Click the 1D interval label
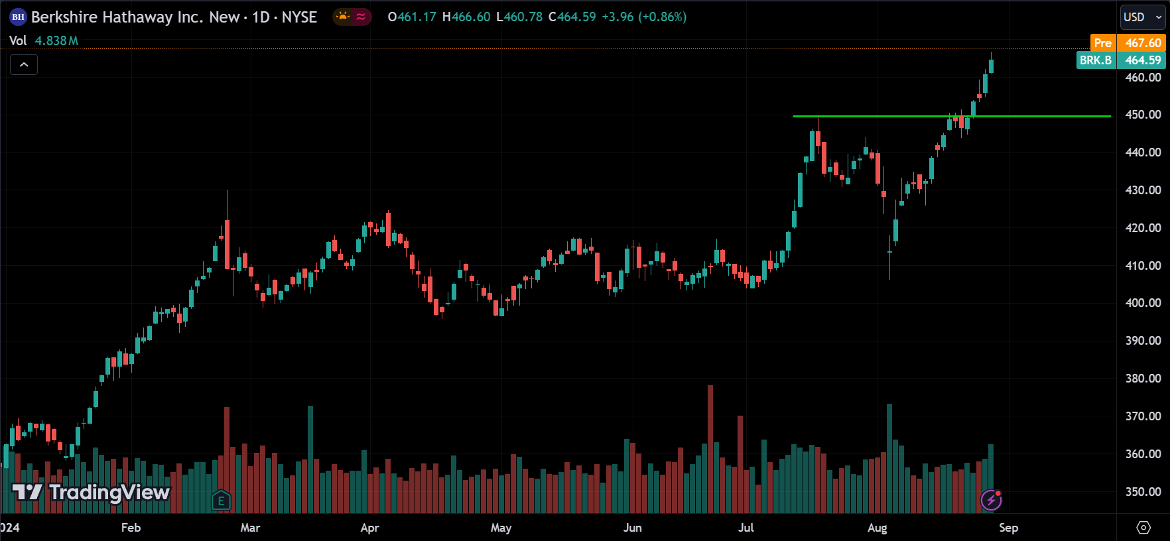1170x541 pixels. 261,17
